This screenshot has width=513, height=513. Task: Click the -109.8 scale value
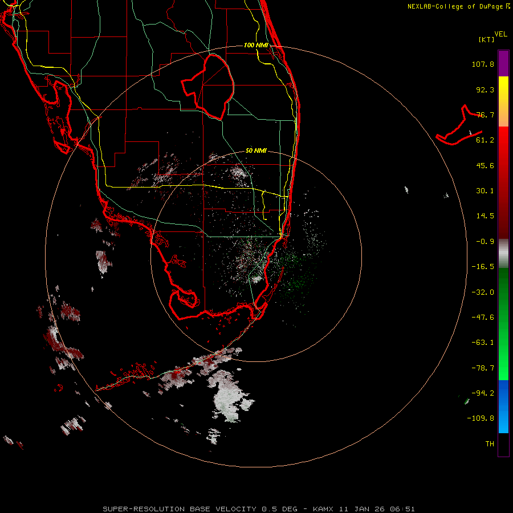pyautogui.click(x=481, y=418)
